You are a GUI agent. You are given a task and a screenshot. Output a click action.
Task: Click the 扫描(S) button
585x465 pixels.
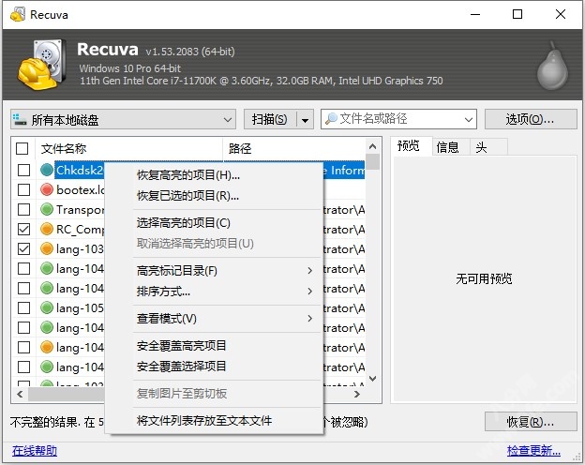(270, 119)
